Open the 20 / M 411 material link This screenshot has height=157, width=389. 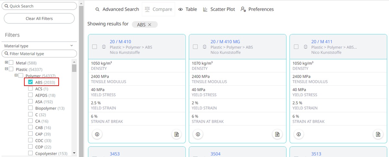tap(322, 42)
